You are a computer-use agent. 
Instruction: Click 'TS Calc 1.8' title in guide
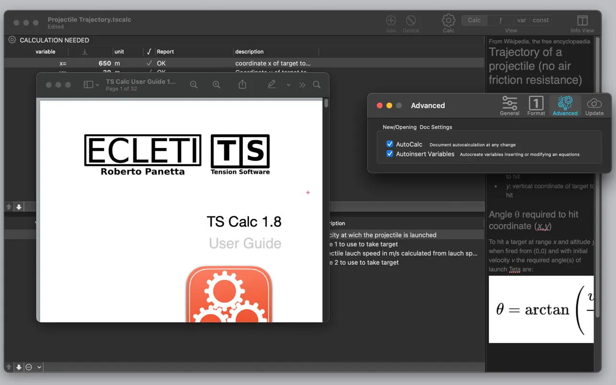(x=244, y=221)
